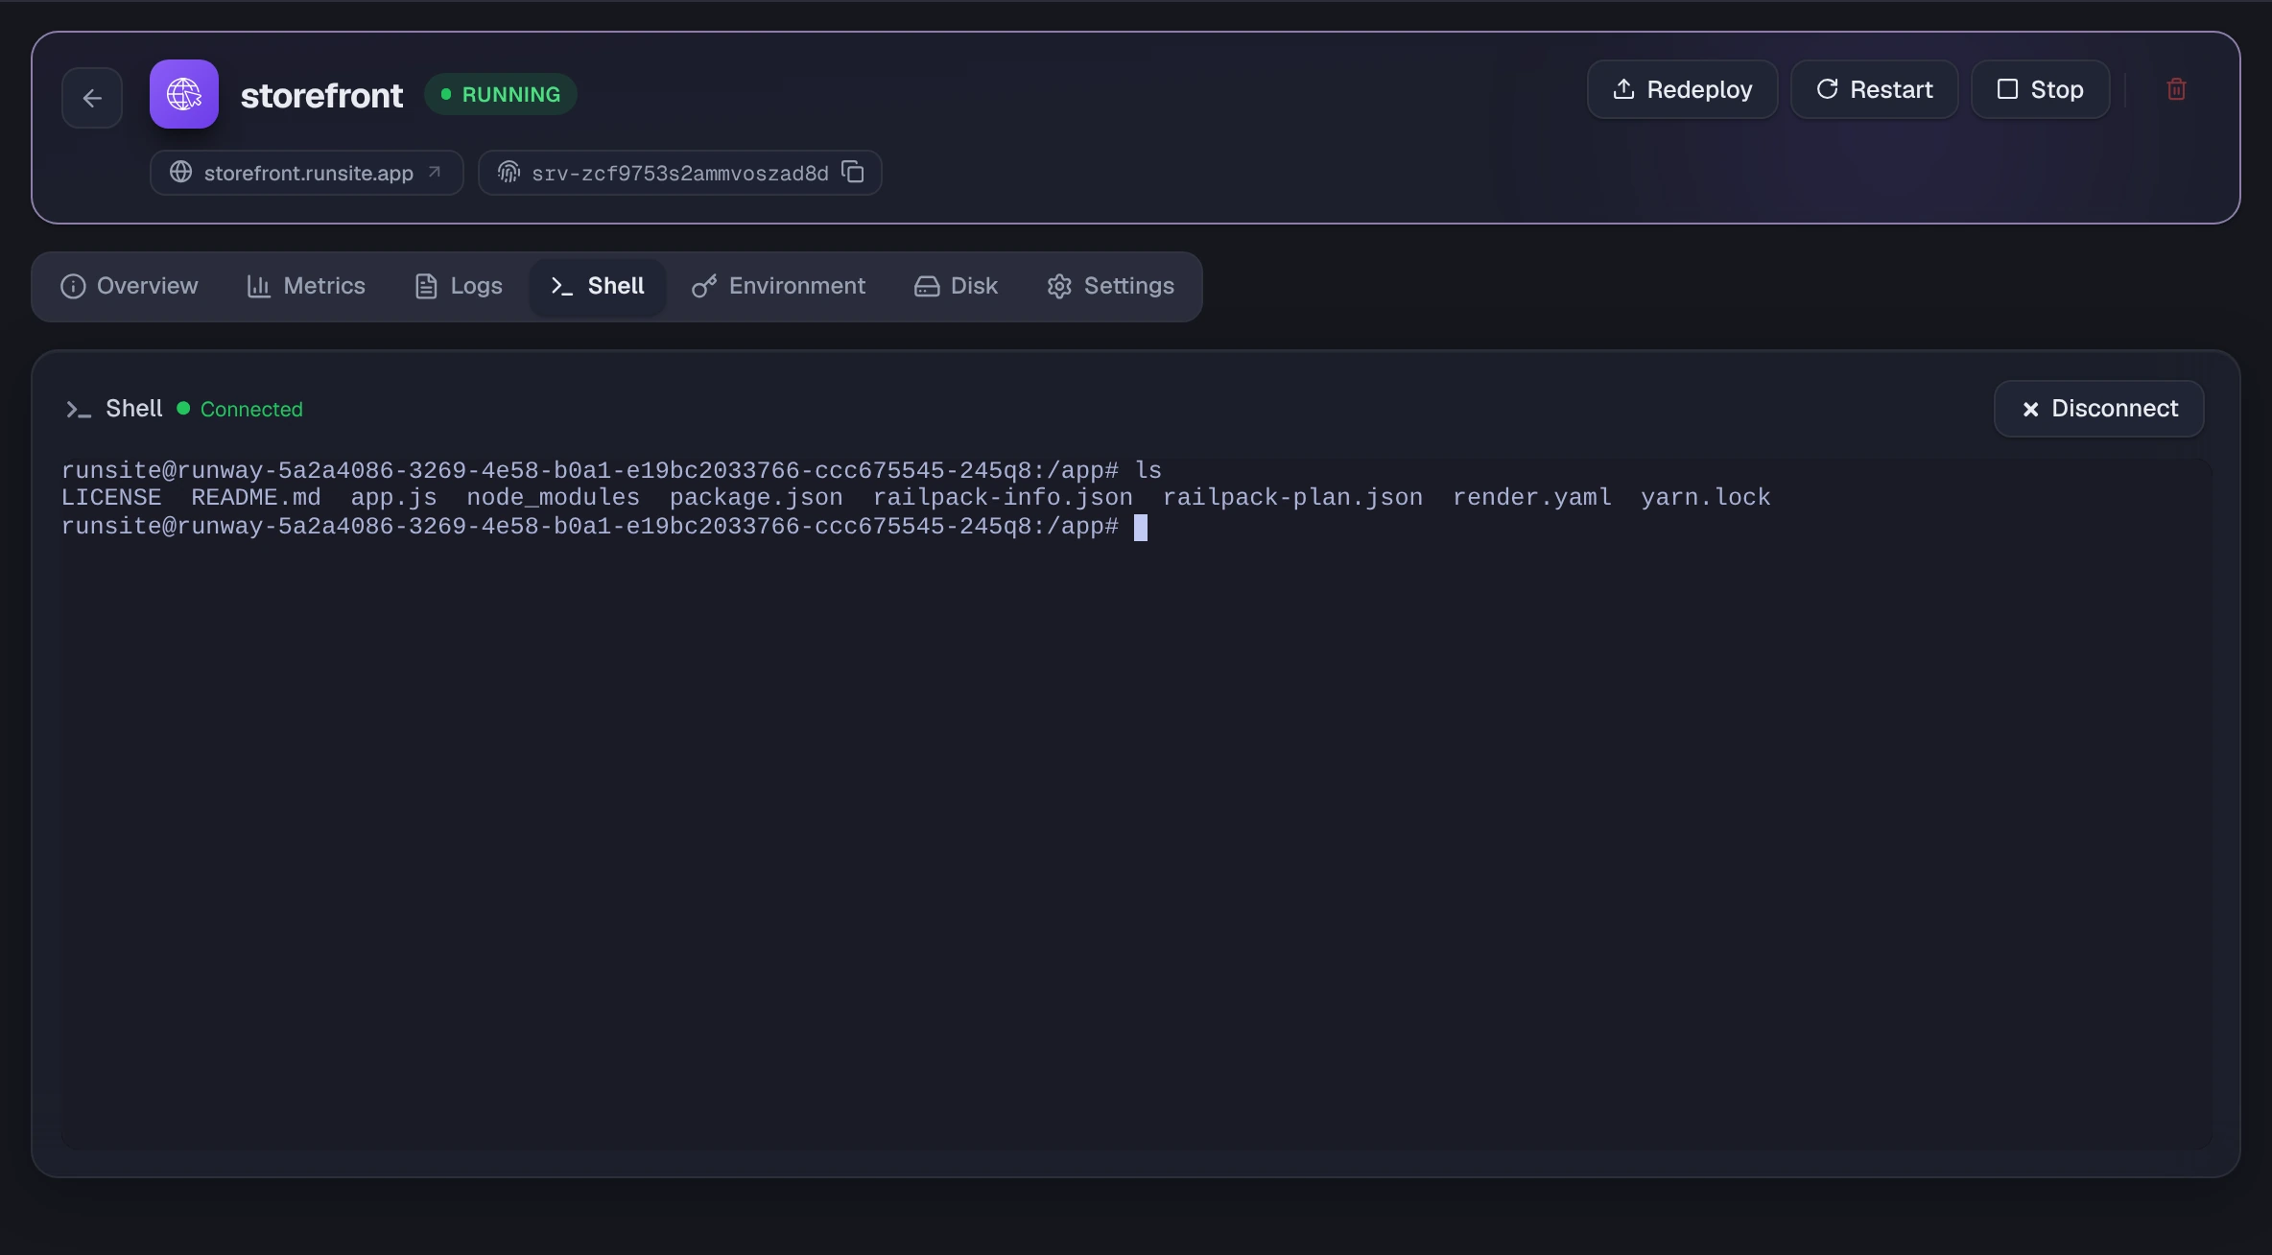Click railpack-plan.json in the terminal listing
The height and width of the screenshot is (1255, 2272).
1292,498
